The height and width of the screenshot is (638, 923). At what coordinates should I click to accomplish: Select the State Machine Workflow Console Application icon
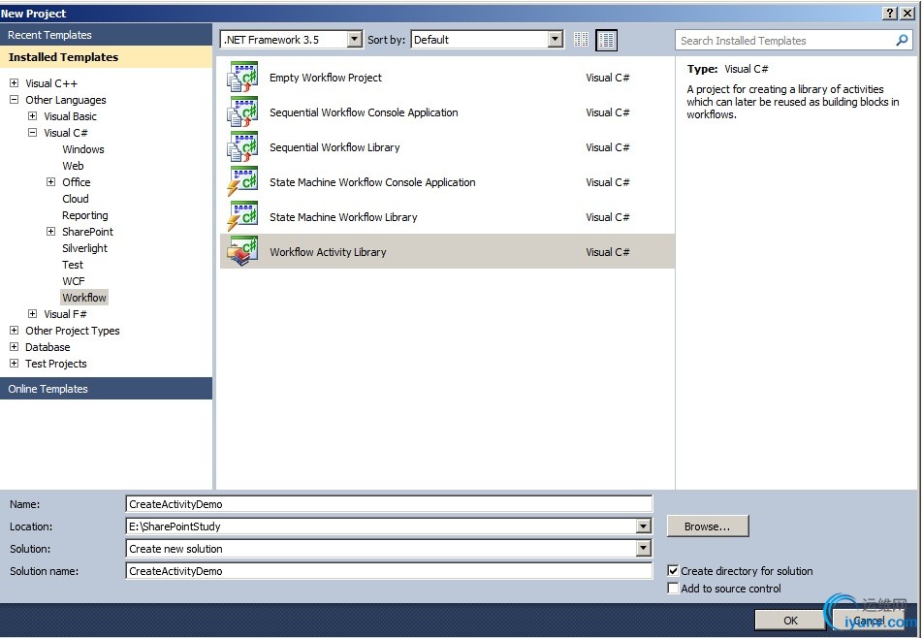click(x=242, y=182)
